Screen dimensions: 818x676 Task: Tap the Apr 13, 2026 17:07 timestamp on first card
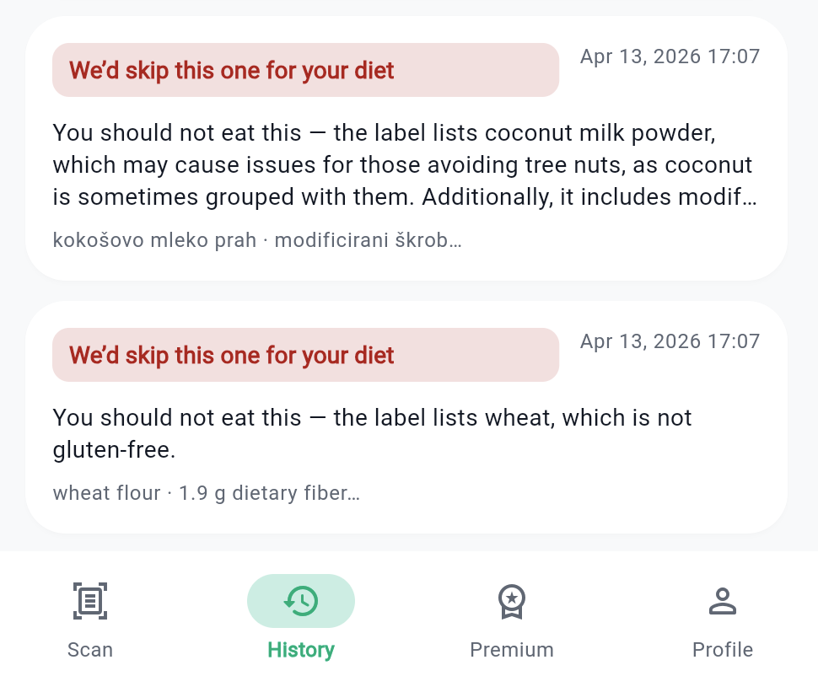point(670,56)
